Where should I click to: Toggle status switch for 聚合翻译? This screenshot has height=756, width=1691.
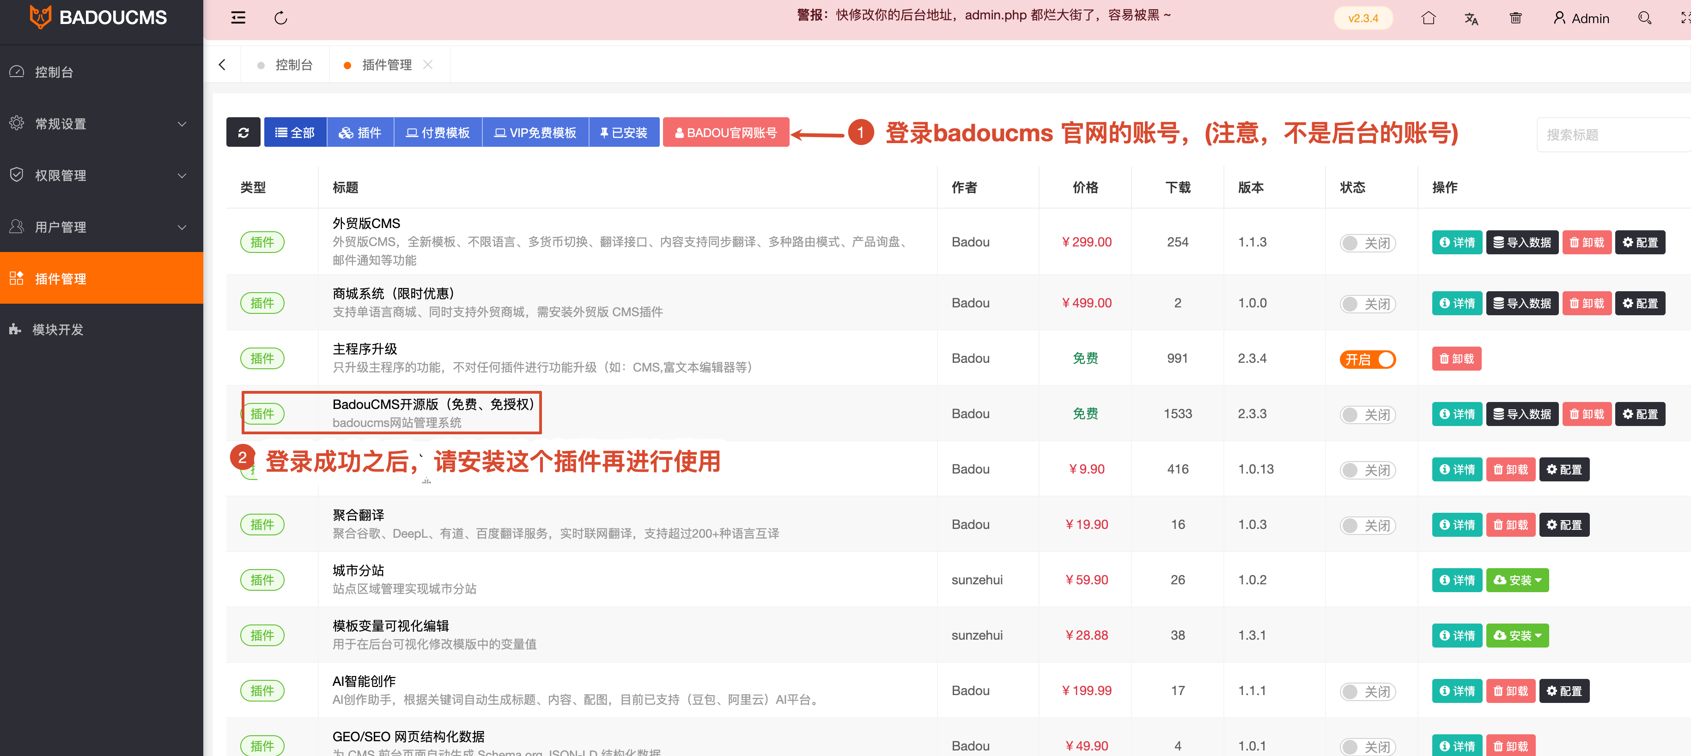[1368, 526]
